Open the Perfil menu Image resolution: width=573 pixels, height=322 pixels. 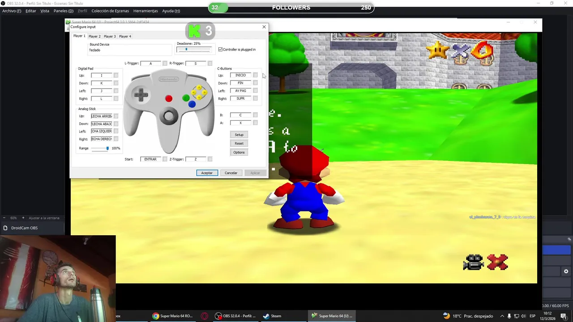(x=82, y=11)
